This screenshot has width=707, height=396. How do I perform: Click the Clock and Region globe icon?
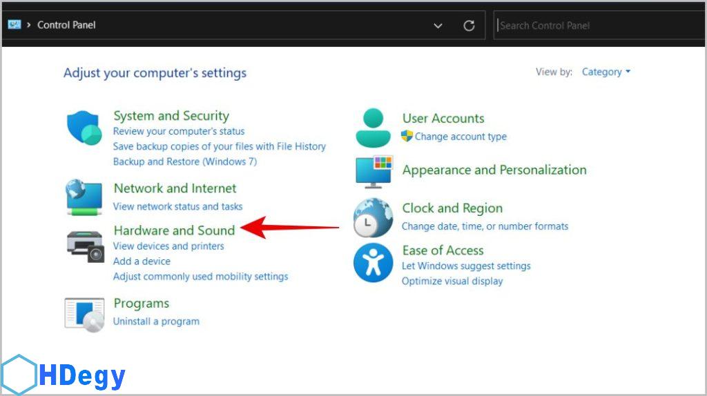pyautogui.click(x=373, y=217)
